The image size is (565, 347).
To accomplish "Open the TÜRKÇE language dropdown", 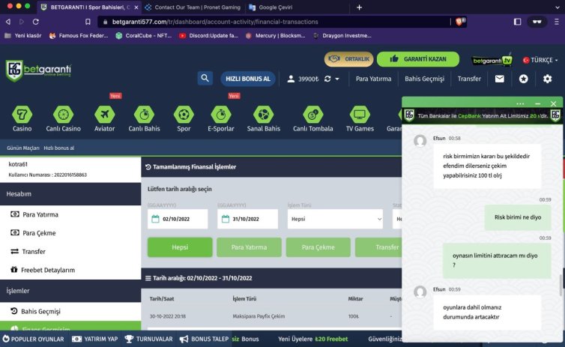I will click(540, 60).
